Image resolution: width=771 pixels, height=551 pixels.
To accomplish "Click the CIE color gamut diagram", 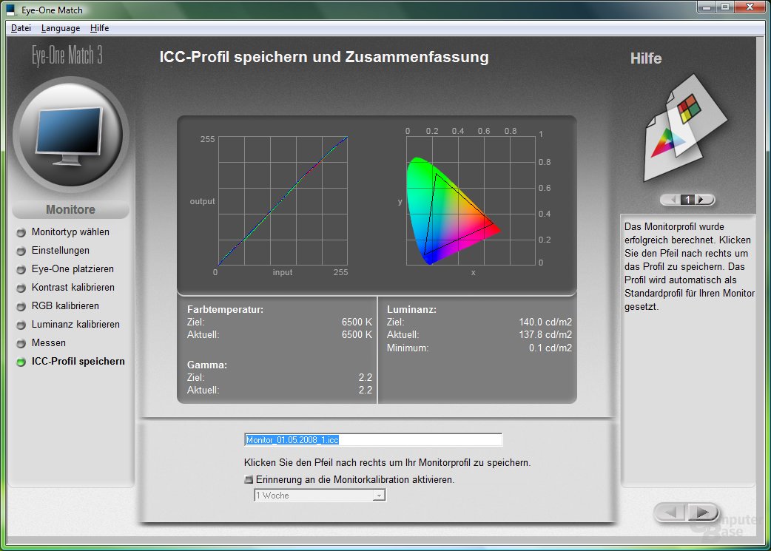I will [471, 201].
